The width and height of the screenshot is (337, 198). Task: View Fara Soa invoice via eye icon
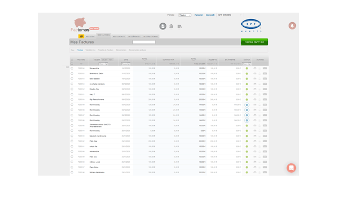(255, 157)
